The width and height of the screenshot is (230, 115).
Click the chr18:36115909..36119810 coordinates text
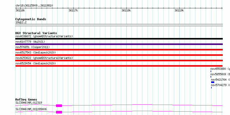coord(34,6)
